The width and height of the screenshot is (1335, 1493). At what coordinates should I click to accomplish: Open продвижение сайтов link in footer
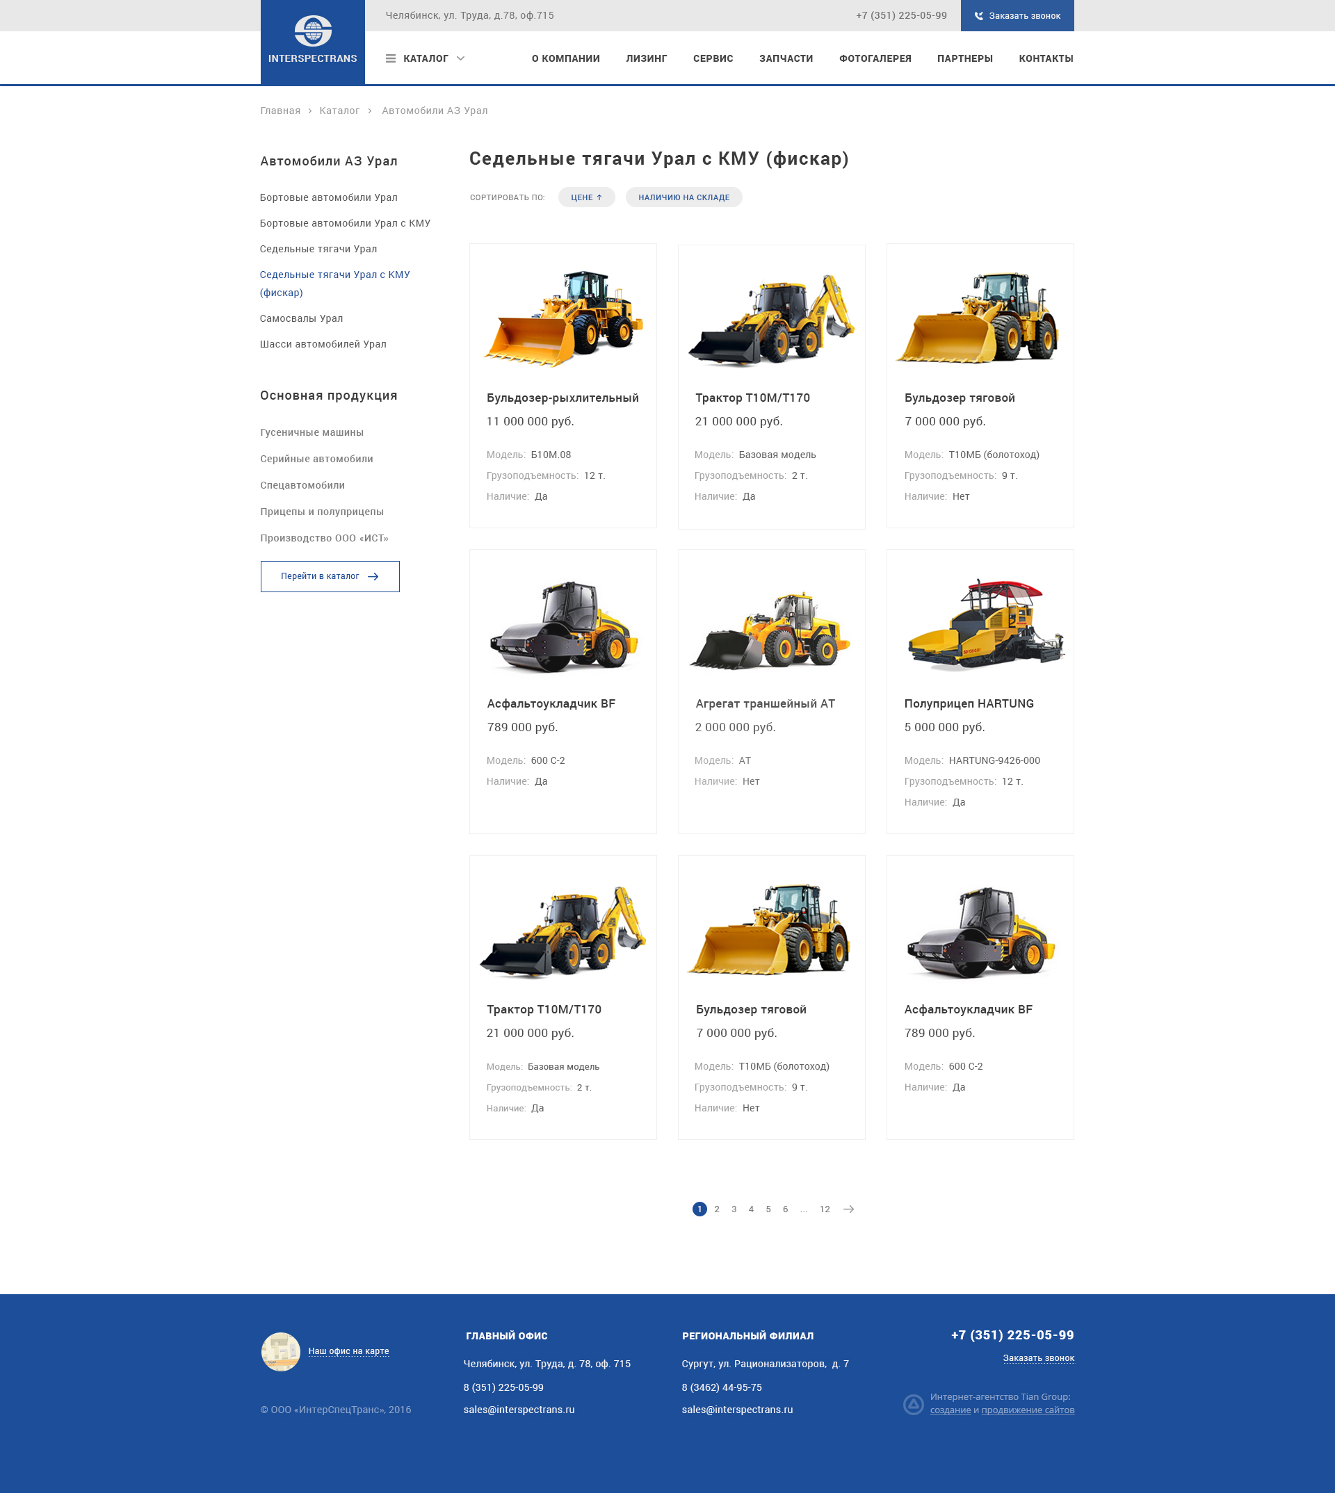(1028, 1410)
